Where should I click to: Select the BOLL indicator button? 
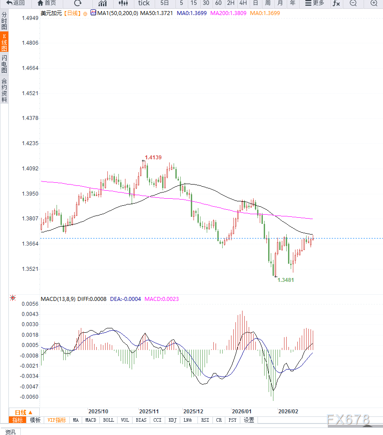pos(108,420)
